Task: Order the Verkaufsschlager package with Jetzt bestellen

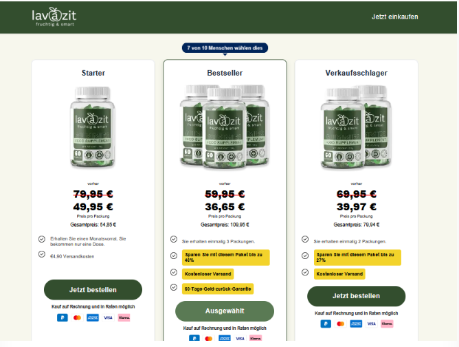Action: [356, 296]
